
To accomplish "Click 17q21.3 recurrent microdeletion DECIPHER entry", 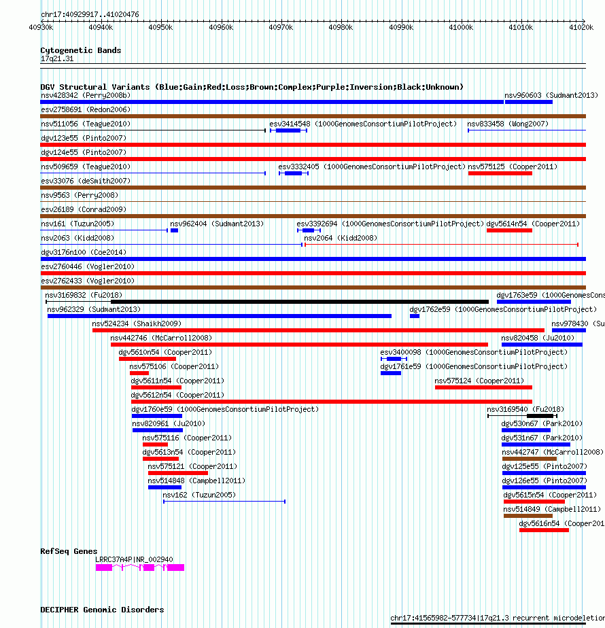I will click(x=498, y=618).
